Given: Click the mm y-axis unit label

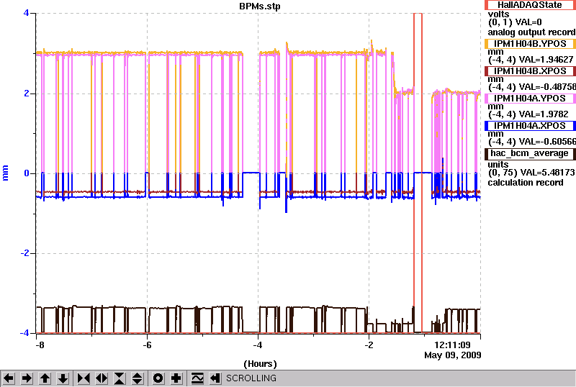Looking at the screenshot, I should (x=5, y=173).
